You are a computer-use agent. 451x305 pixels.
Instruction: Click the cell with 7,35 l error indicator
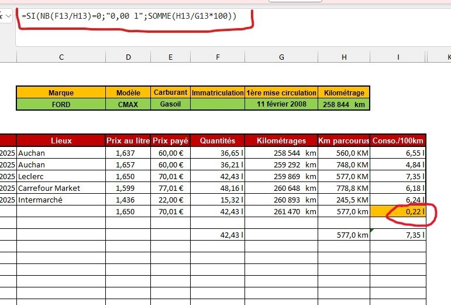[x=398, y=235]
